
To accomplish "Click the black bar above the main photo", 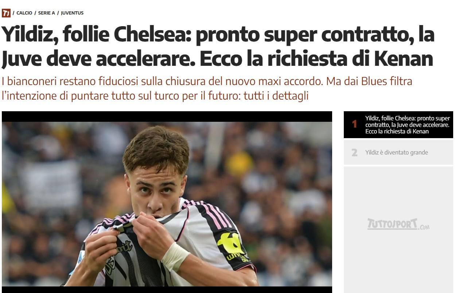I will click(x=167, y=116).
